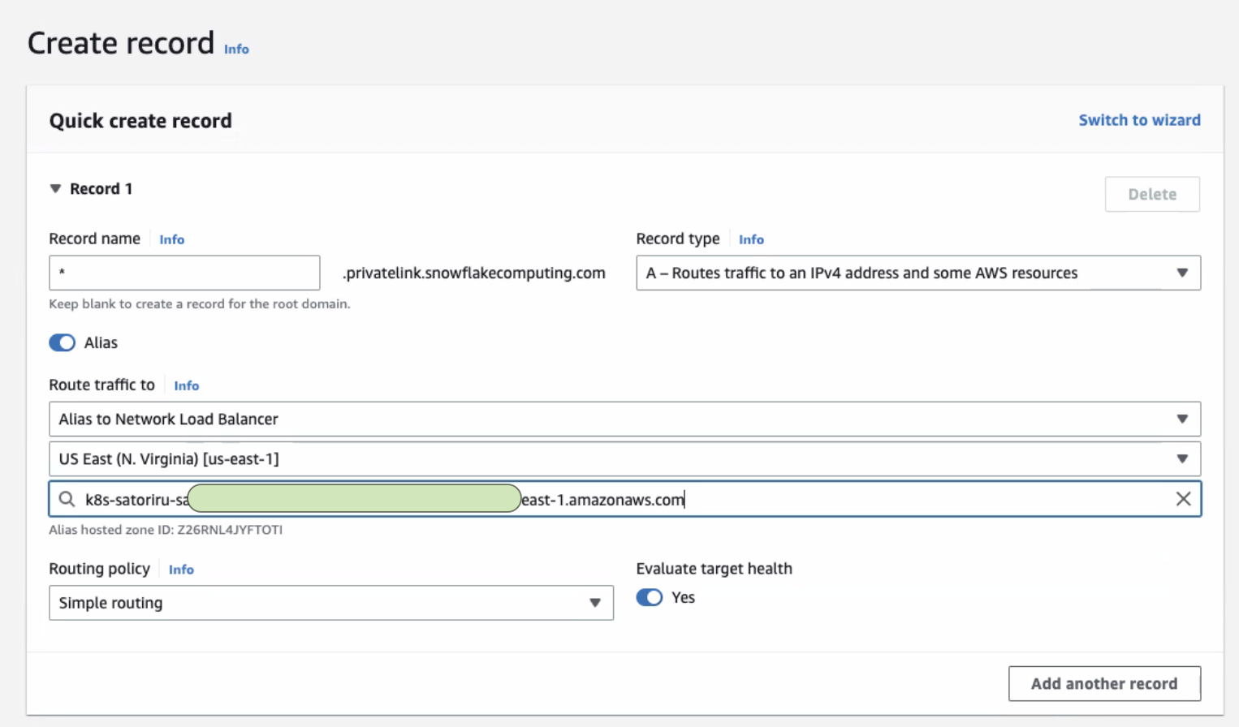Click the .privatelink.snowflakecomputing.com domain suffix text
This screenshot has width=1239, height=727.
point(473,273)
